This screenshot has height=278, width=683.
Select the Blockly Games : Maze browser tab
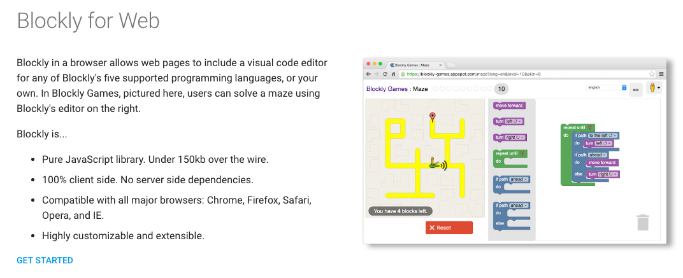tap(415, 65)
